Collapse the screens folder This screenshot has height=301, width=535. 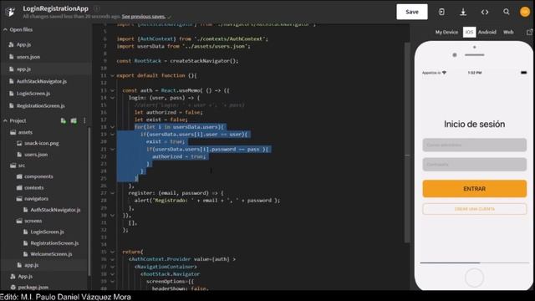click(33, 221)
